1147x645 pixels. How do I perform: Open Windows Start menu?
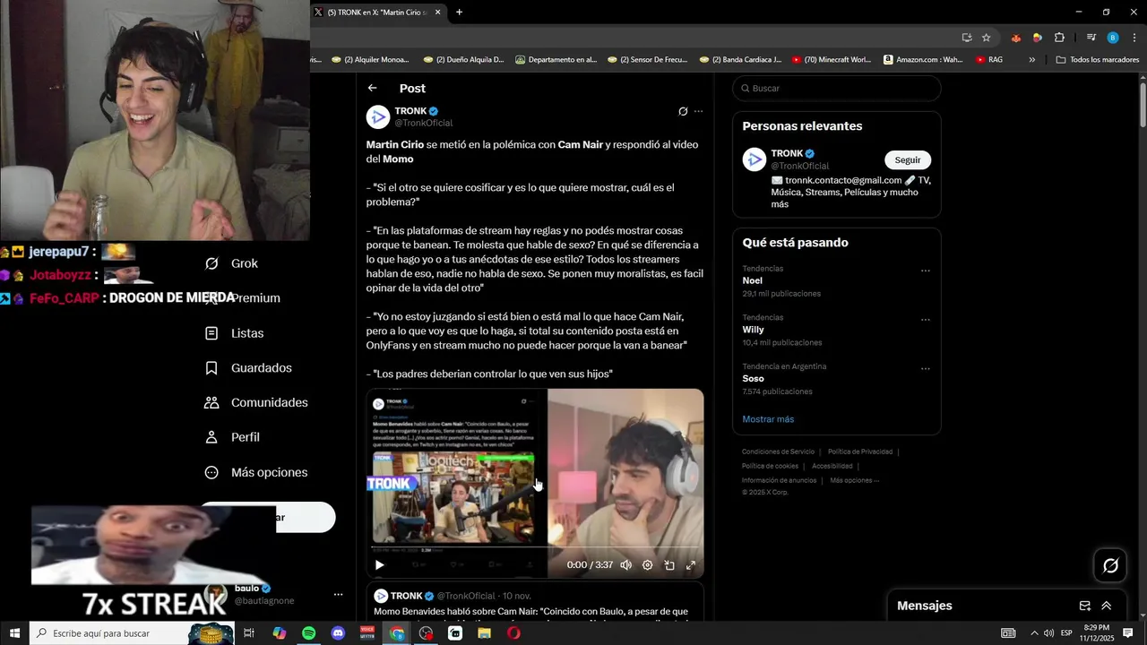[14, 633]
